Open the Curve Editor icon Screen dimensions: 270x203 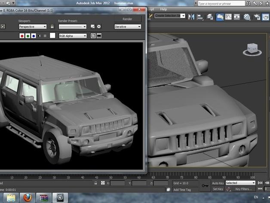[228, 17]
